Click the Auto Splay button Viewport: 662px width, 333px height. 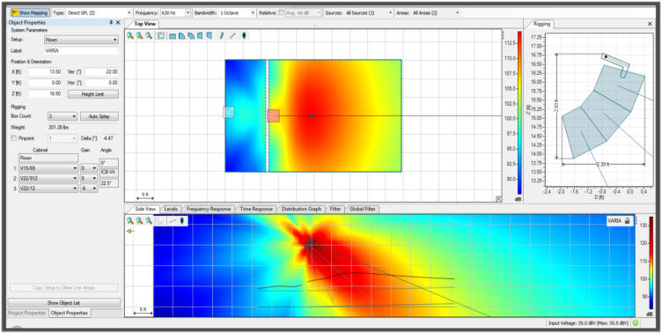pos(99,116)
